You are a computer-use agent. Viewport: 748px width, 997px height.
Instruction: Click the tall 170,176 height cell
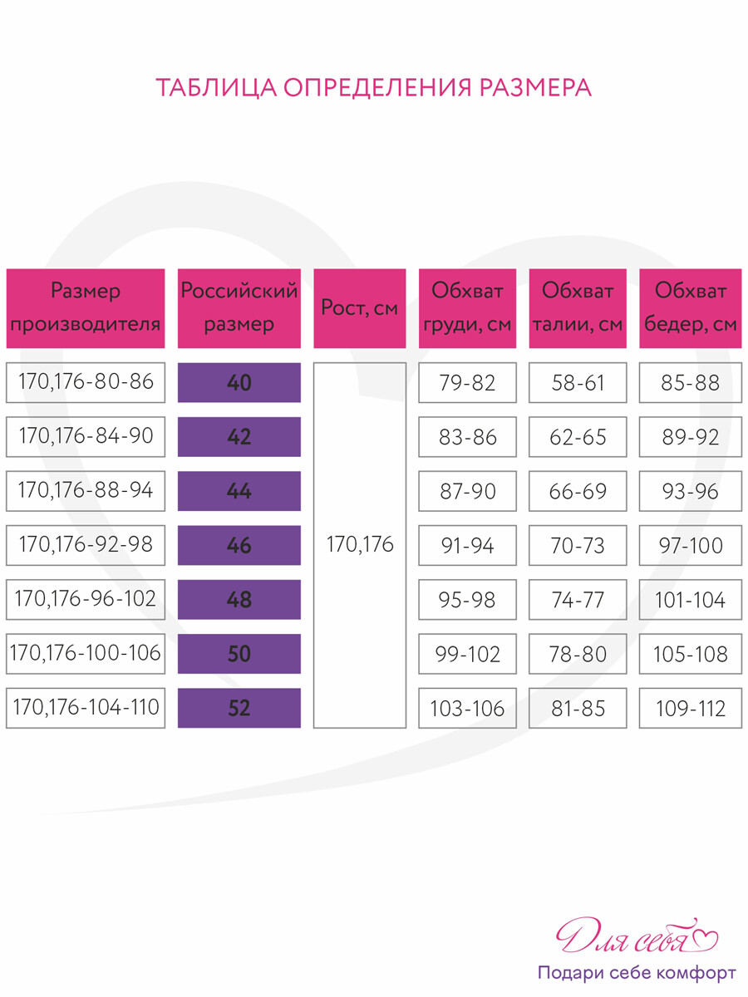point(360,546)
